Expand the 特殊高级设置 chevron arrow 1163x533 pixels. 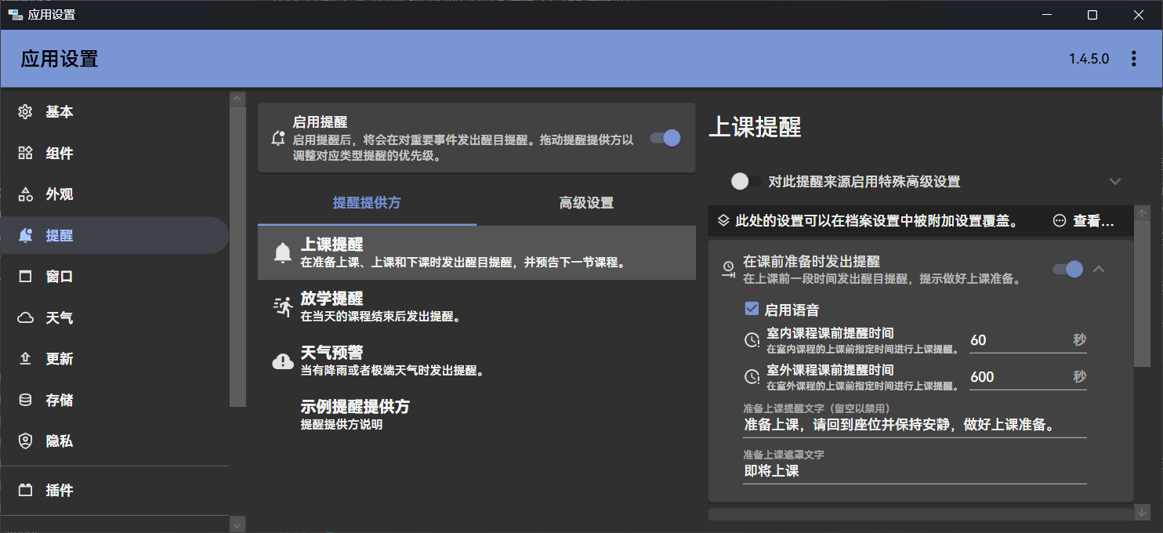1115,181
